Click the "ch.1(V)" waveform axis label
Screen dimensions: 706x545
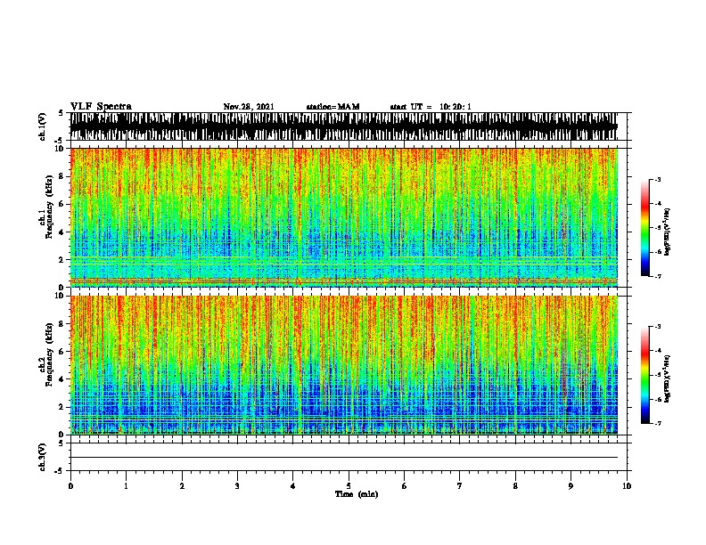point(43,126)
